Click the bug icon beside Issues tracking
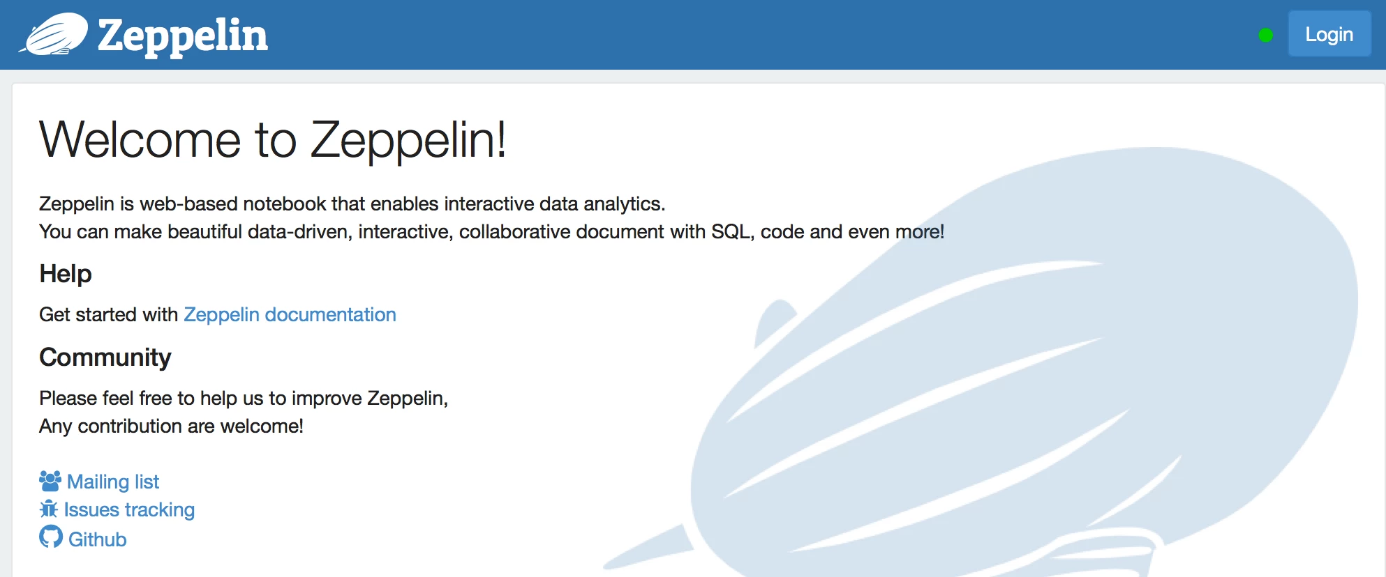 click(49, 509)
